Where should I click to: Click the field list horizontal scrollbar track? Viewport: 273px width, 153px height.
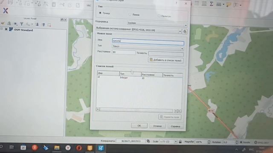click(136, 110)
